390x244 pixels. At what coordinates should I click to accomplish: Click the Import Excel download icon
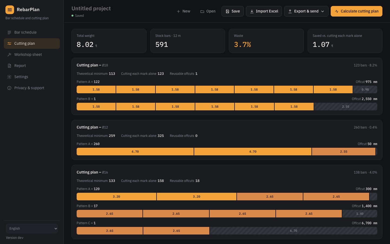tap(252, 11)
